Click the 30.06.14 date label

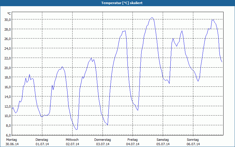[12, 144]
